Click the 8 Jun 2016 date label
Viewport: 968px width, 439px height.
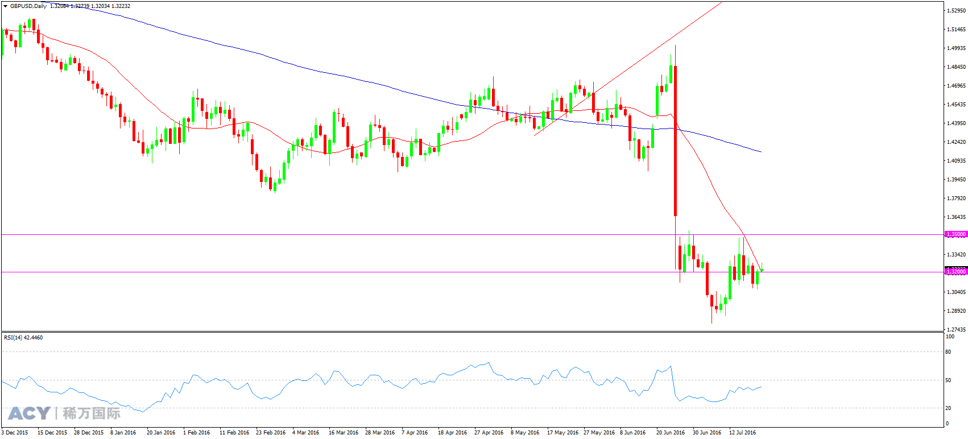(633, 433)
